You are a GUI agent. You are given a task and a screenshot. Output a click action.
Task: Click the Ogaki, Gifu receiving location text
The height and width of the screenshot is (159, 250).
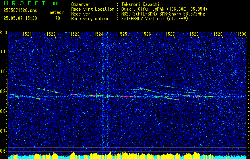pyautogui.click(x=164, y=9)
